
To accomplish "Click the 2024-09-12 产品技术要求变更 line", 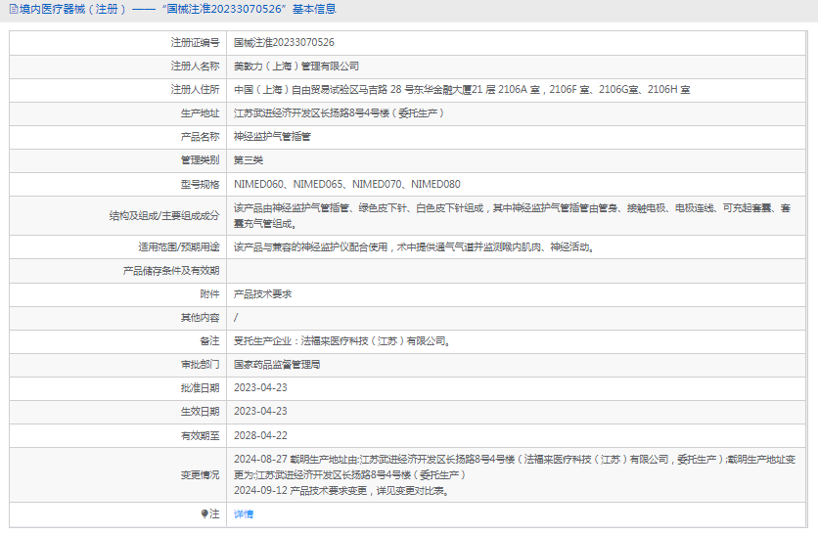I will tap(341, 491).
